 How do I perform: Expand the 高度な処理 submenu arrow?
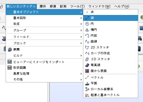click(x=81, y=74)
